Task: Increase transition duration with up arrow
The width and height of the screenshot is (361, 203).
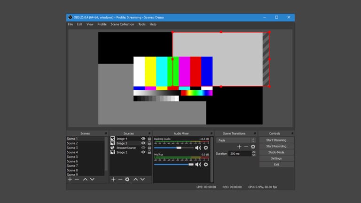Action: (x=254, y=152)
